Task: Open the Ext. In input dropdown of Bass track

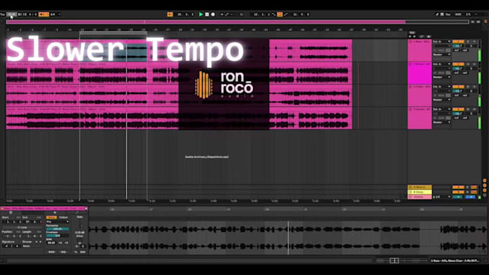Action: point(442,42)
